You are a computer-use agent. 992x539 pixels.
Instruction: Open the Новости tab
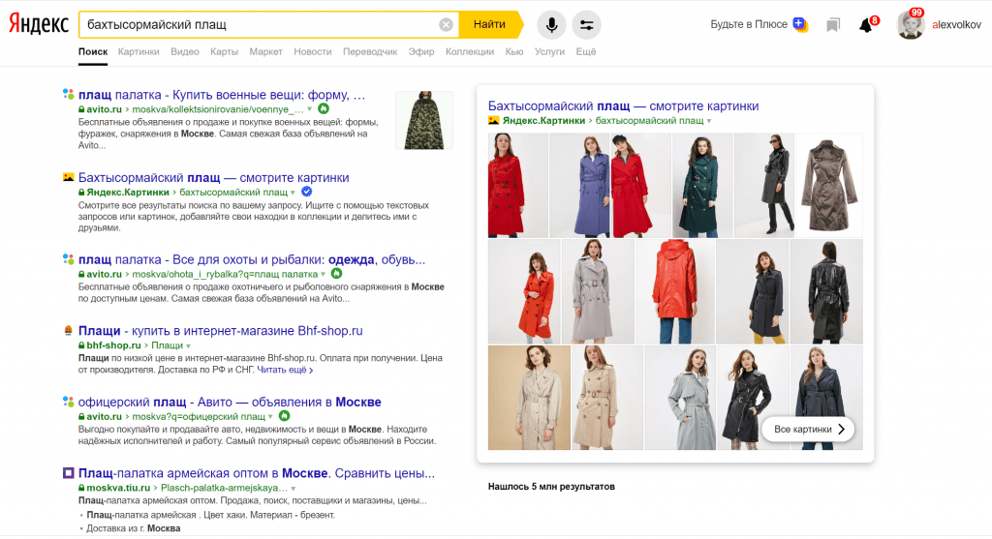click(313, 52)
